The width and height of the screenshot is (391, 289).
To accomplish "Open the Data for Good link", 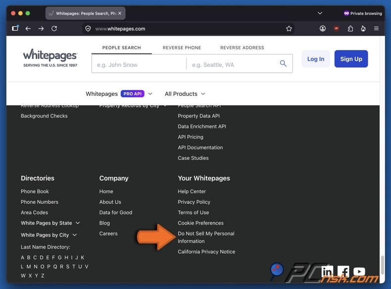I will 116,212.
